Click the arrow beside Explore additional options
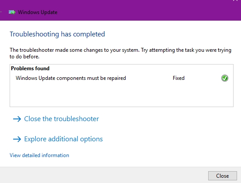 tap(17, 139)
